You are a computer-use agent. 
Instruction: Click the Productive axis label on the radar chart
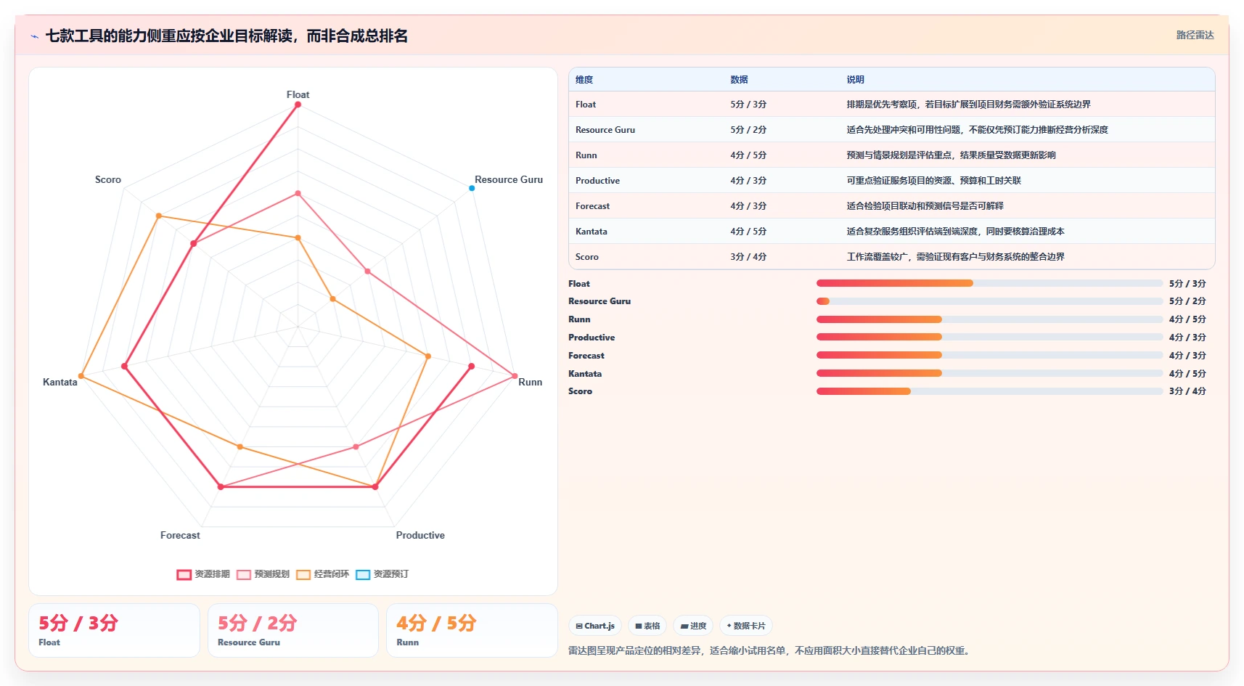pyautogui.click(x=420, y=535)
